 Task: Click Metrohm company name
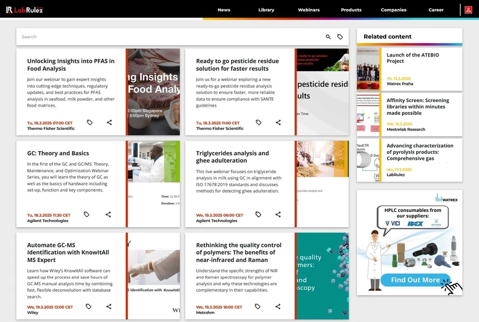point(205,313)
